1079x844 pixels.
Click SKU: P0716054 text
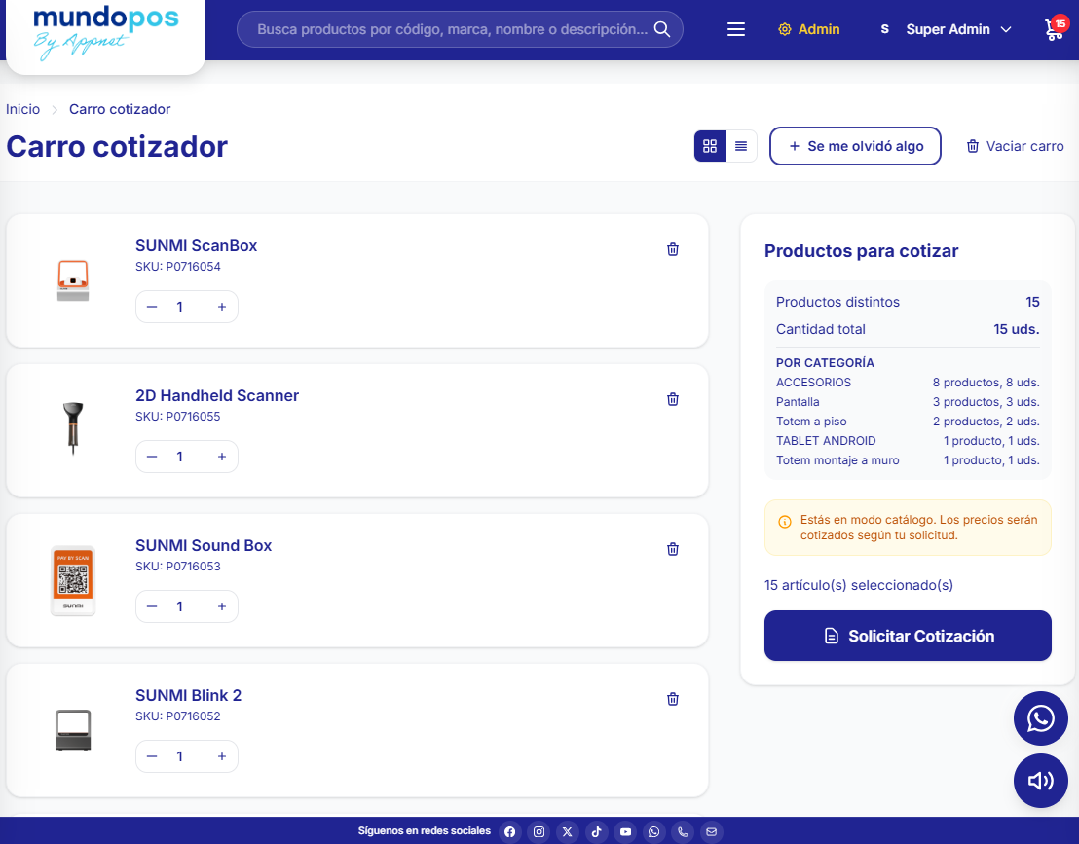(177, 266)
